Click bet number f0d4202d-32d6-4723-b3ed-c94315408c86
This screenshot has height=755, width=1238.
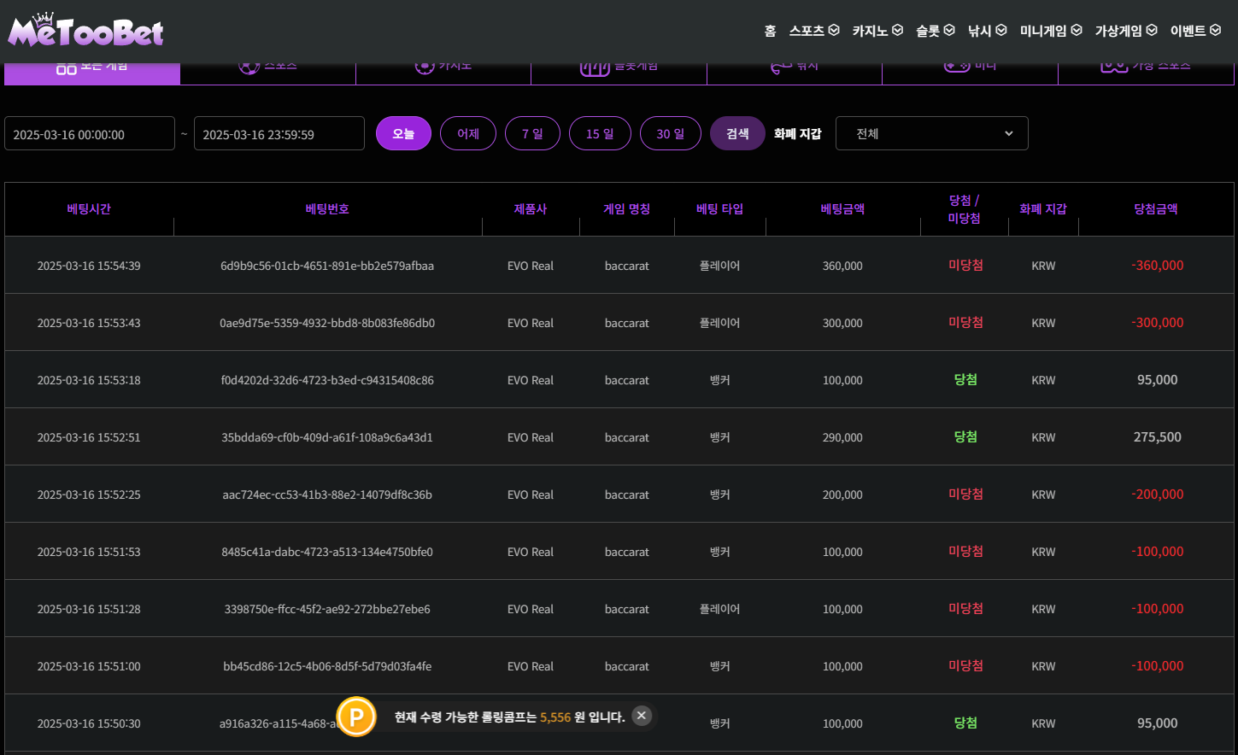327,380
